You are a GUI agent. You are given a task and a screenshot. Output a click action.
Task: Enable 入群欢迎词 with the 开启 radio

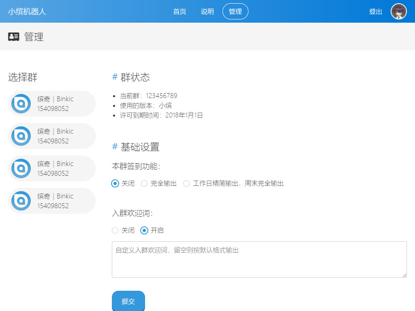coord(144,230)
